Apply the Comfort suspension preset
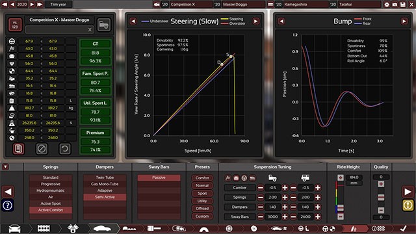Viewport: 416px width, 234px height. (202, 177)
